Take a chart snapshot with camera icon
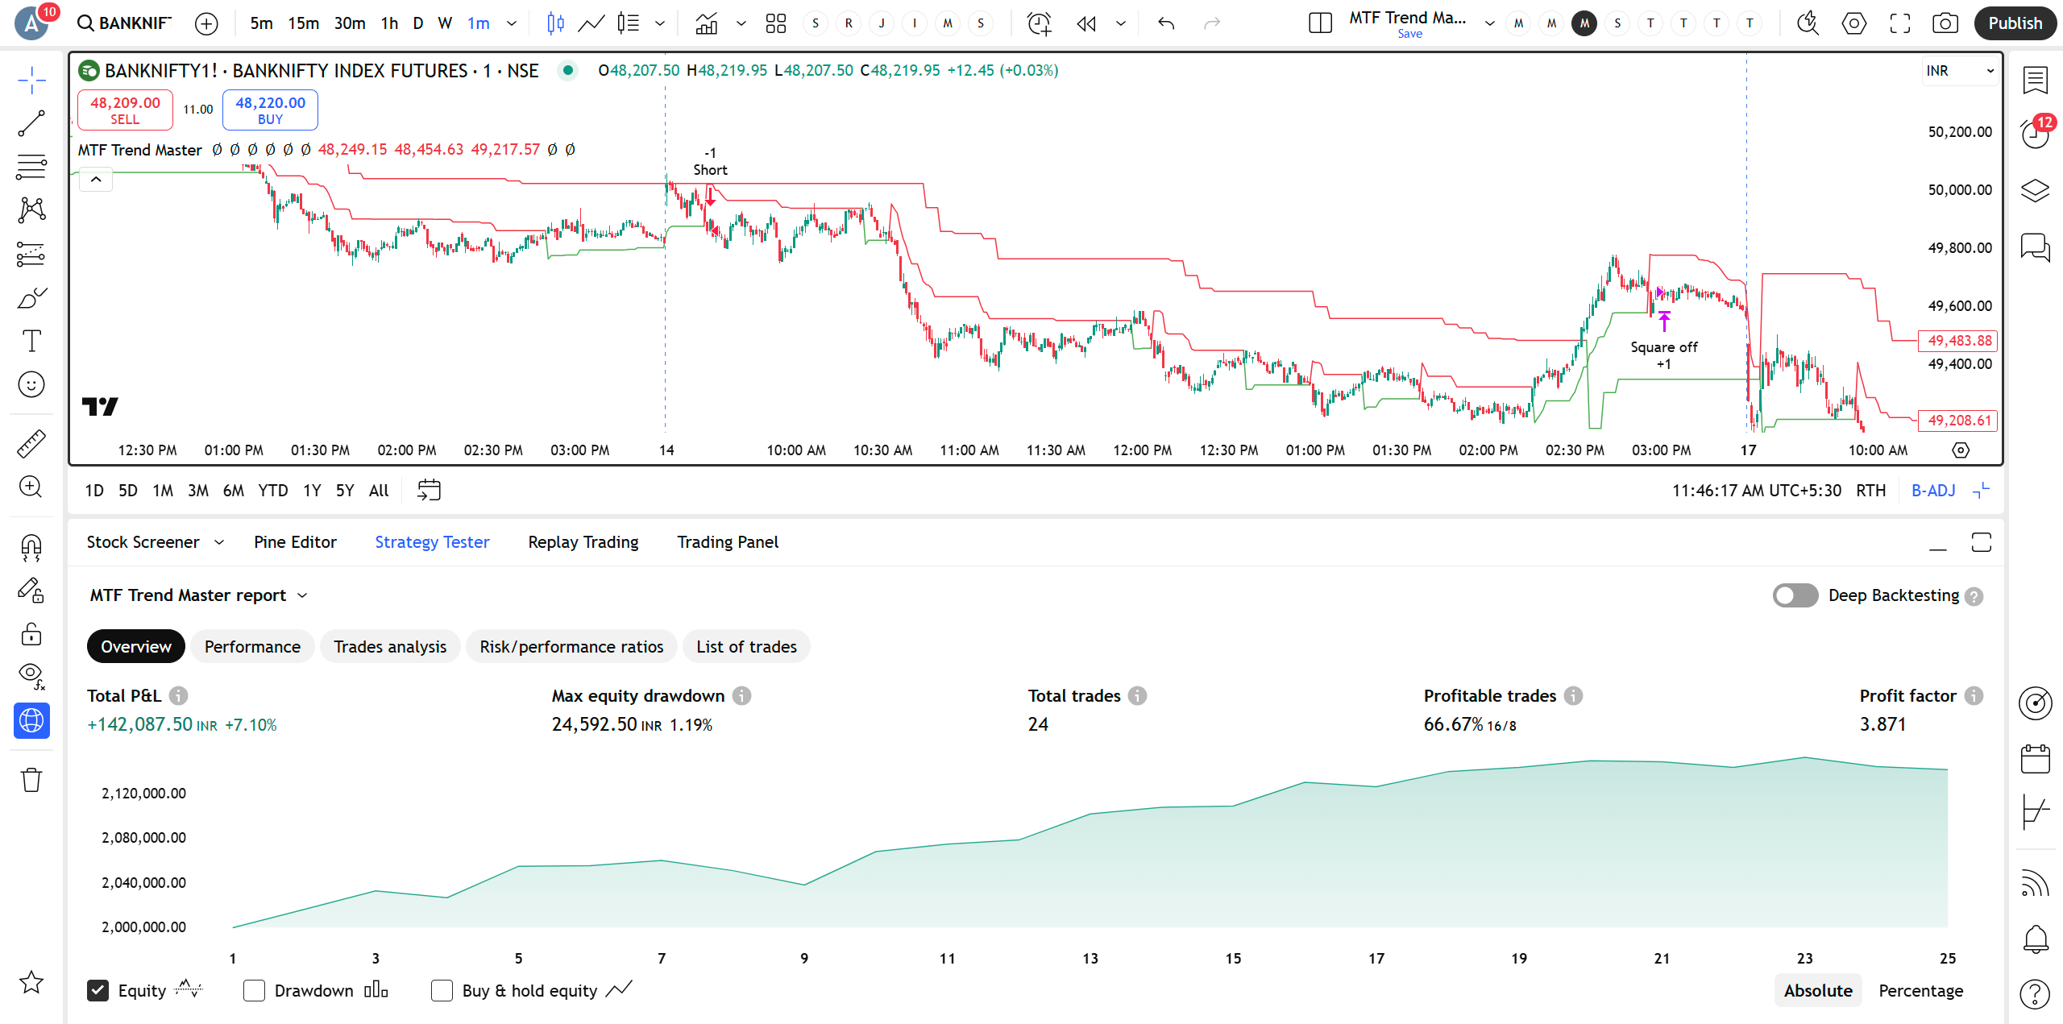The image size is (2063, 1024). tap(1945, 23)
